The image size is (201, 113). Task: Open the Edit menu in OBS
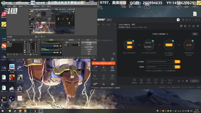tap(15, 6)
